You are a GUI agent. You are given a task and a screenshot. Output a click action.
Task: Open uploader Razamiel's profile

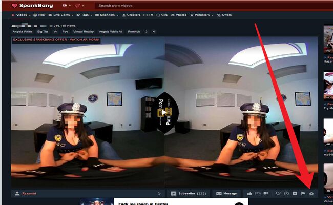29,194
